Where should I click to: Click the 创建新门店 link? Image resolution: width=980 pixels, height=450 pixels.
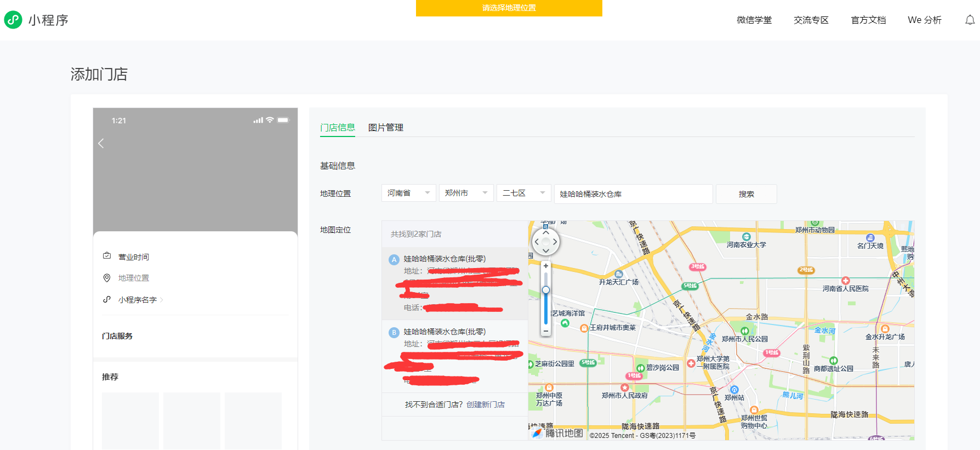click(486, 405)
